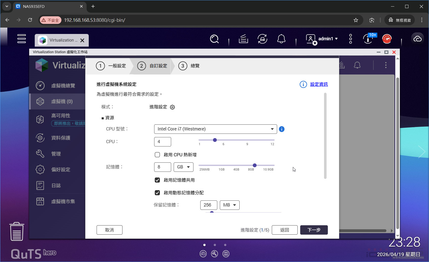This screenshot has height=262, width=429.
Task: Open the 管理 wrench icon in sidebar
Action: [56, 154]
